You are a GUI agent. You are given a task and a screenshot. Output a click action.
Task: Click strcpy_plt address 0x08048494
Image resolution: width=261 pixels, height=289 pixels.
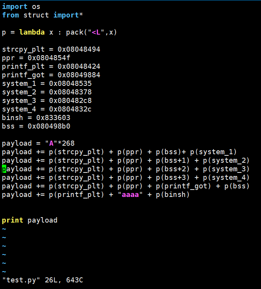(x=79, y=49)
